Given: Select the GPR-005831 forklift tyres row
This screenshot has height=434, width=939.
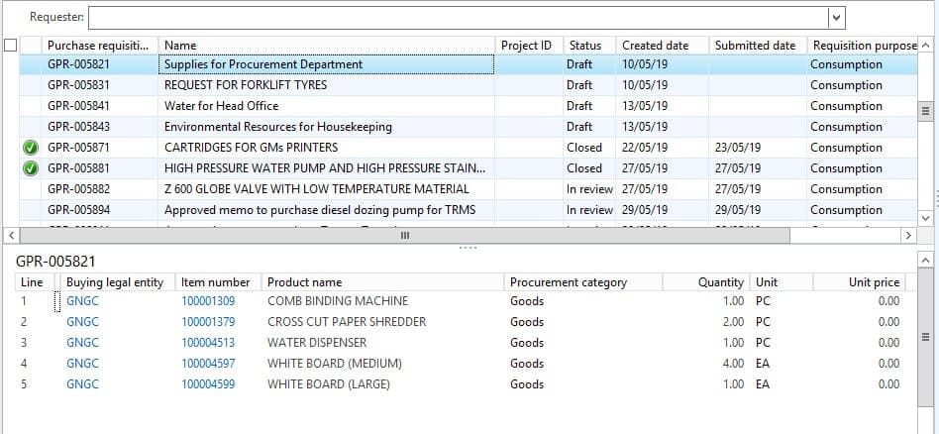Looking at the screenshot, I should (245, 85).
